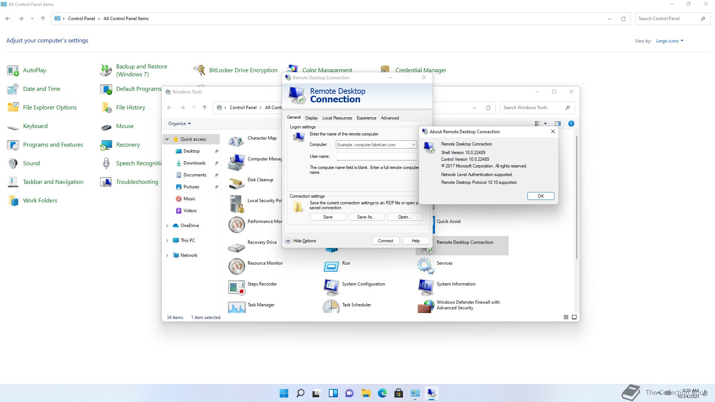Switch to the Display tab

[311, 118]
